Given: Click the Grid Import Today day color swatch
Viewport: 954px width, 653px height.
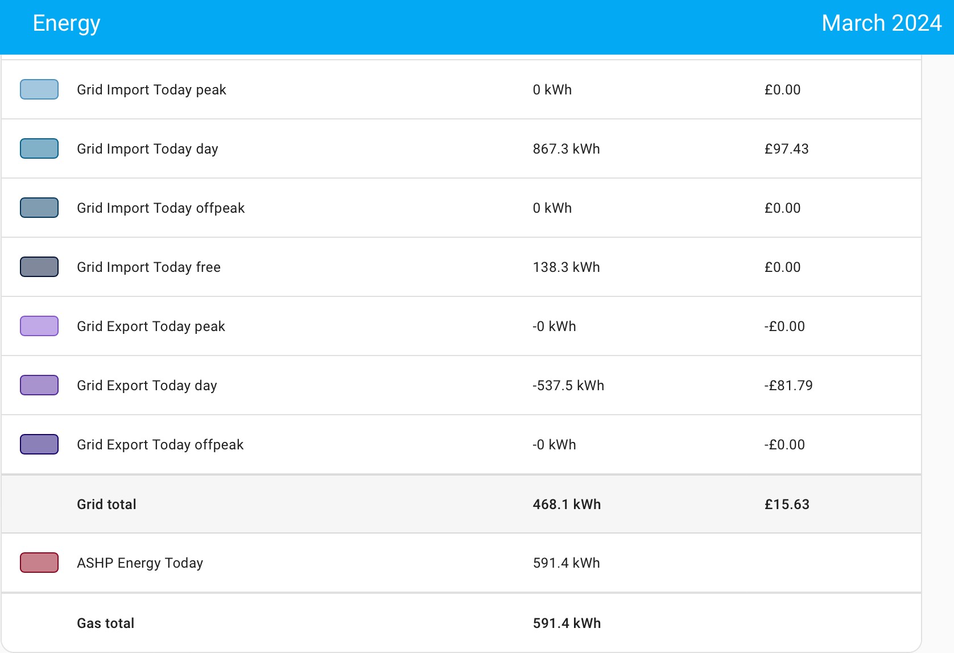Looking at the screenshot, I should point(39,148).
